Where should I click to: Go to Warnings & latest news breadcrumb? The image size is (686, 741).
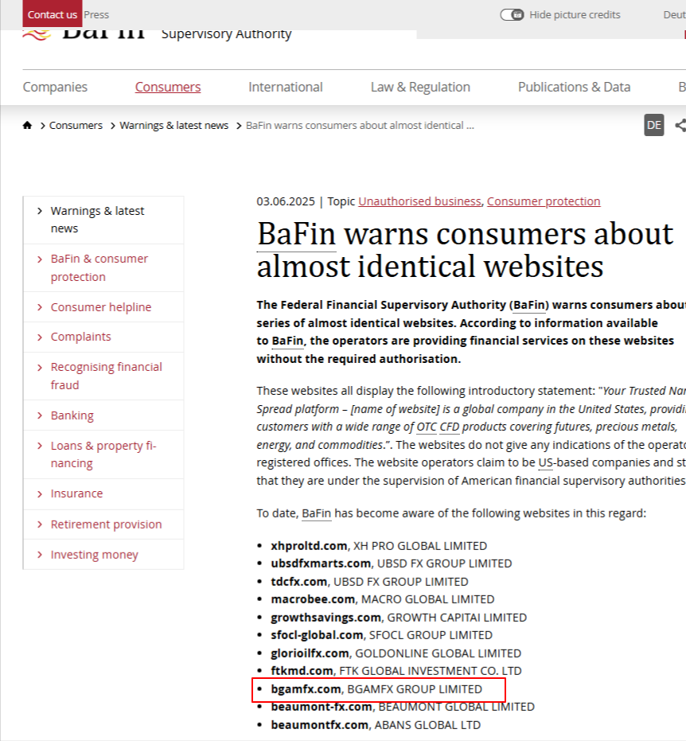[173, 125]
